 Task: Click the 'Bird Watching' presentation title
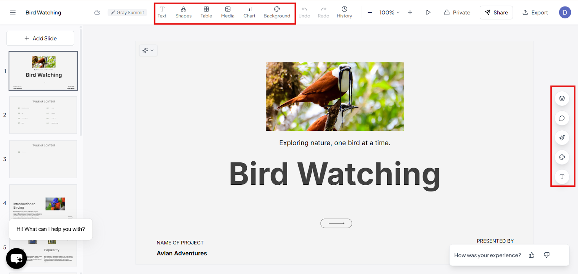[x=43, y=13]
